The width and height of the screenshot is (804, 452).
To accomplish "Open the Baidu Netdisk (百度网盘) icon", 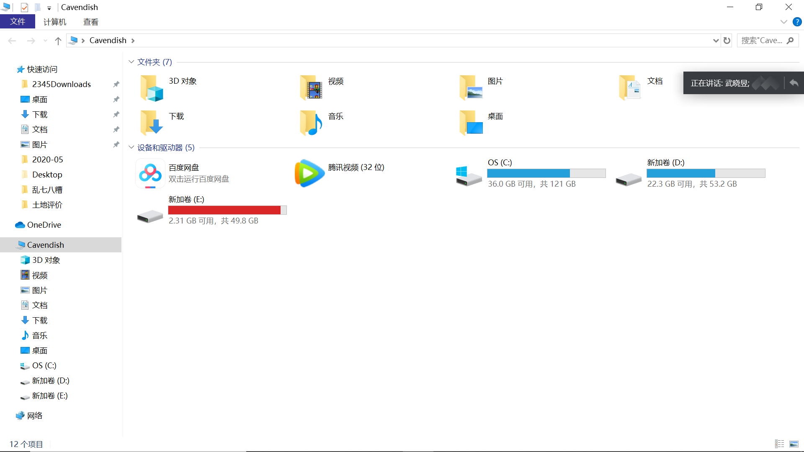I will pyautogui.click(x=150, y=173).
